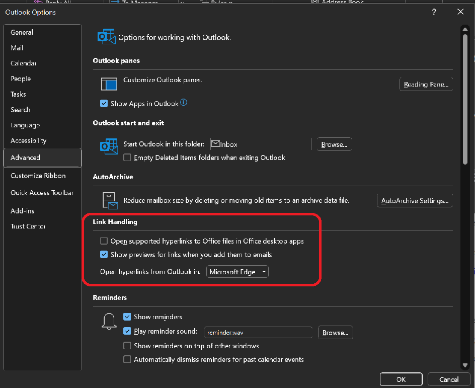Click the vertical scrollbar thumb
This screenshot has width=475, height=388.
465,99
